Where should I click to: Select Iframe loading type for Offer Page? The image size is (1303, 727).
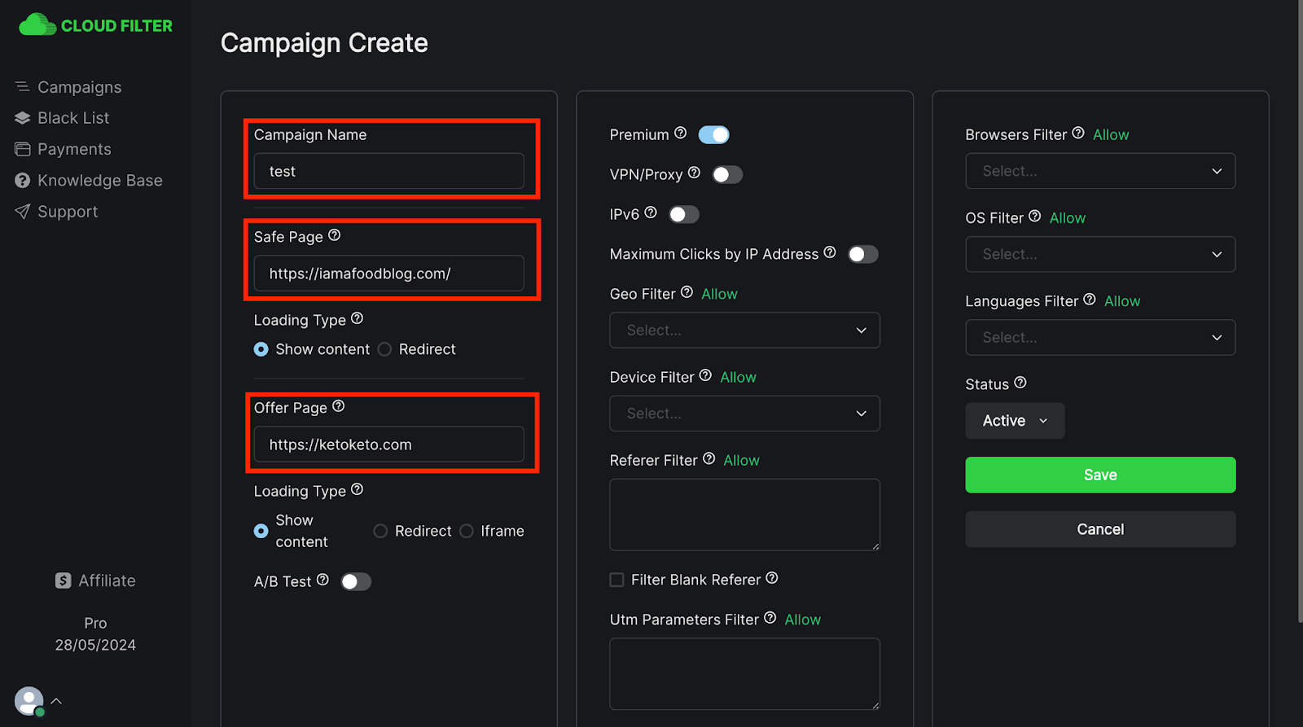click(x=467, y=532)
